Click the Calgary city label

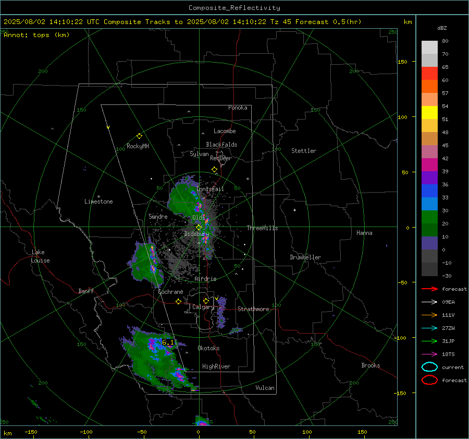(x=203, y=307)
